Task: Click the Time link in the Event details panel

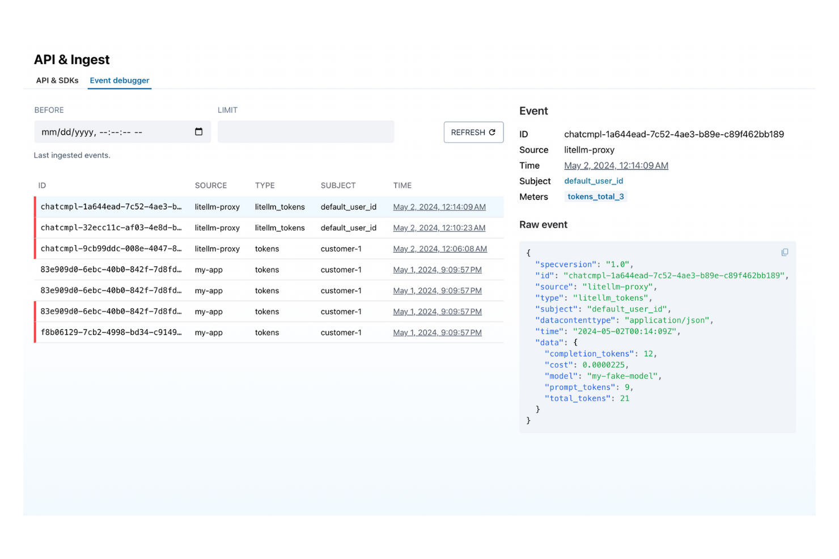Action: tap(616, 165)
